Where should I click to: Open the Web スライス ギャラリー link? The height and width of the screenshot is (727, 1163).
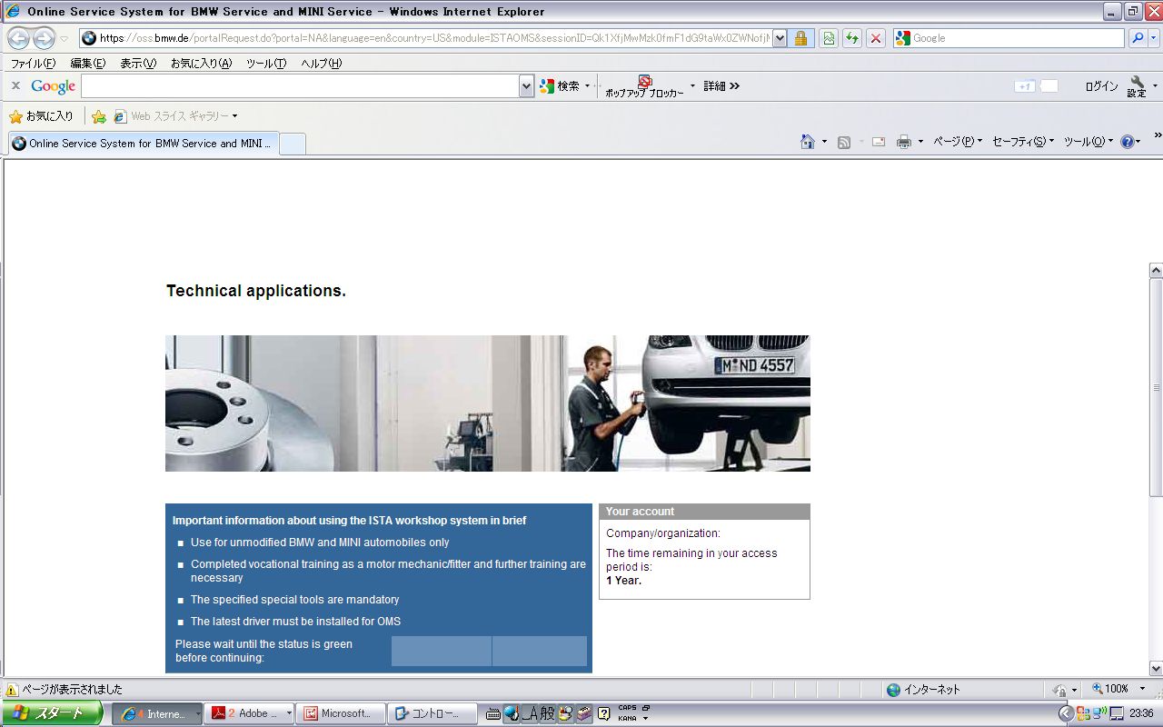(174, 116)
